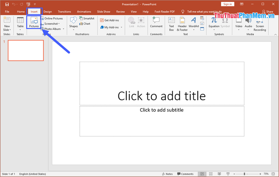
Task: Switch to Slide Sorter view
Action: pyautogui.click(x=211, y=174)
